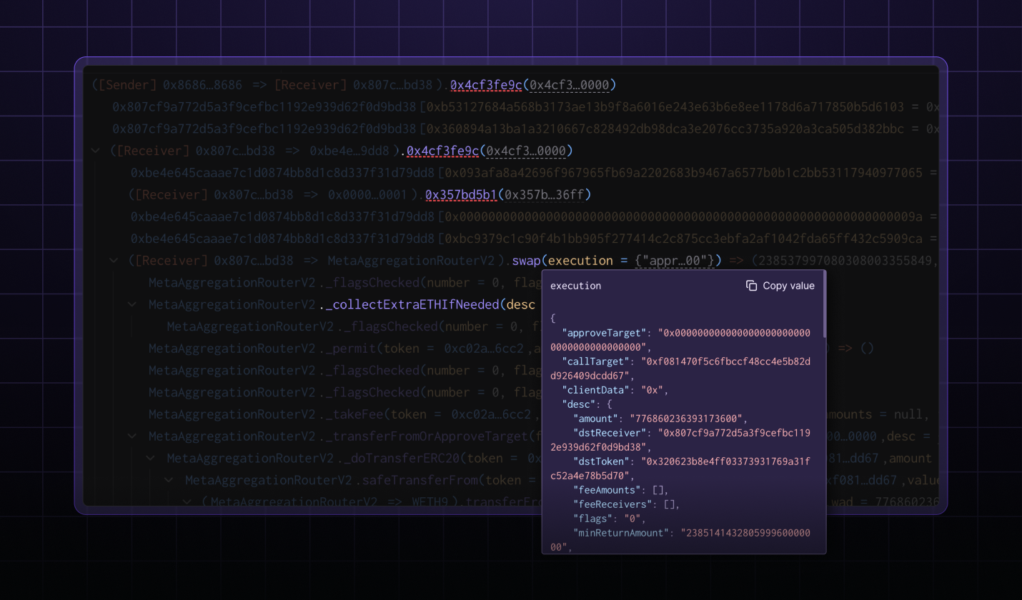Open the first-line 0x4cf3…0000 argument
This screenshot has height=600, width=1022.
[569, 85]
